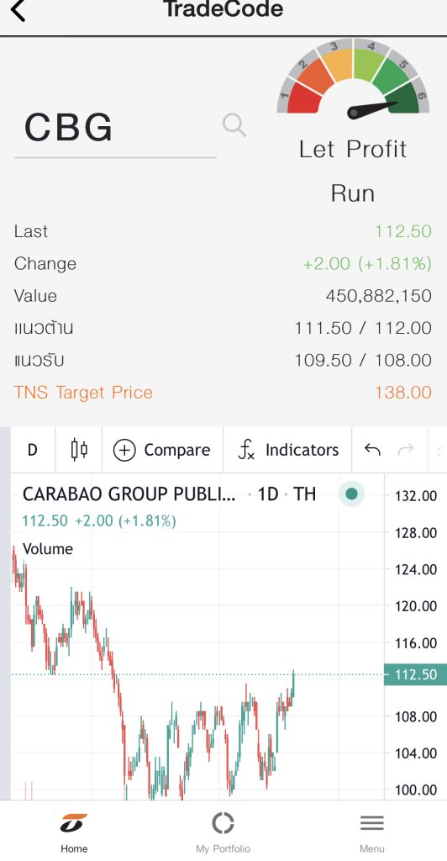
Task: Click the CARABAO GROUP chart title
Action: pos(129,494)
